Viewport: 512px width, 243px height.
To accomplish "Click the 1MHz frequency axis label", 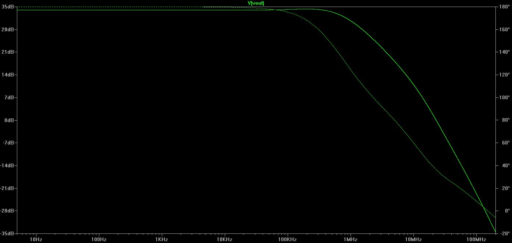I will click(x=351, y=240).
